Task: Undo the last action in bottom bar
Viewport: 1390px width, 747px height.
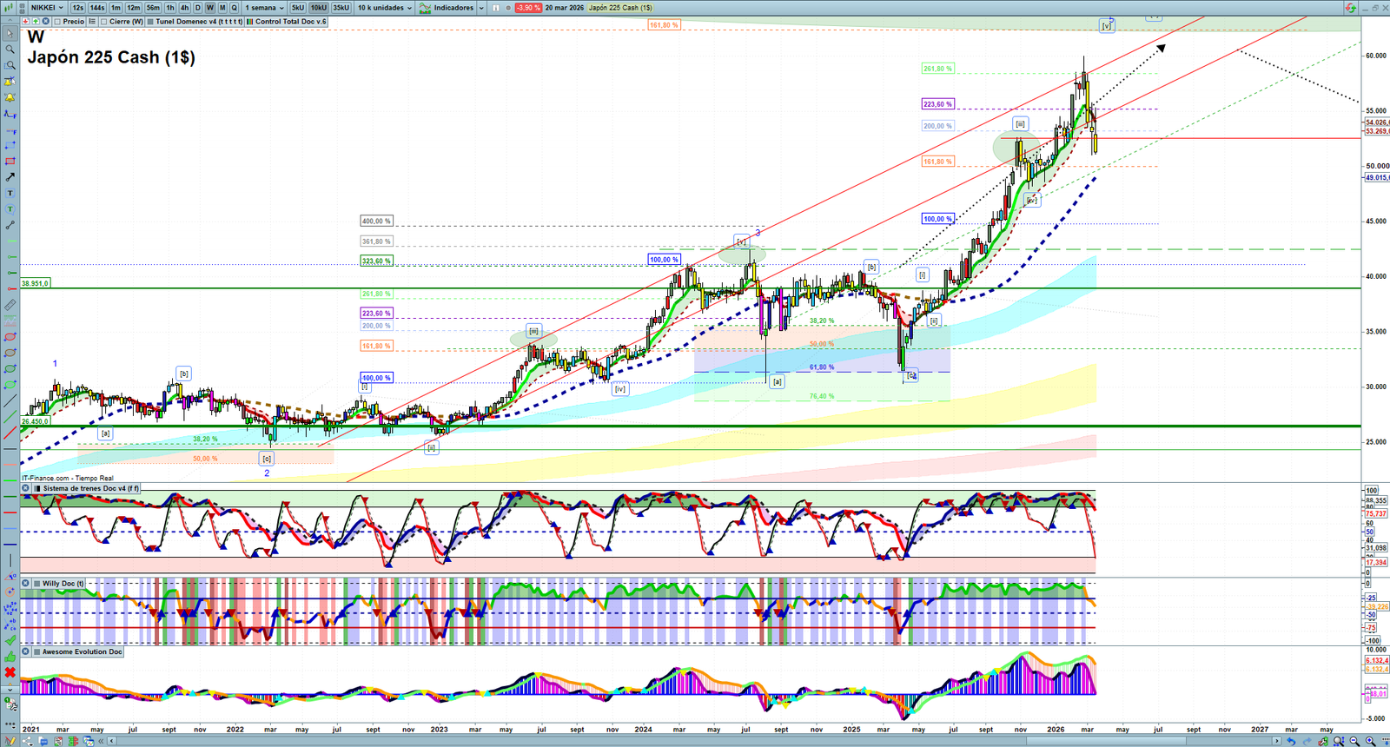Action: click(x=1292, y=741)
